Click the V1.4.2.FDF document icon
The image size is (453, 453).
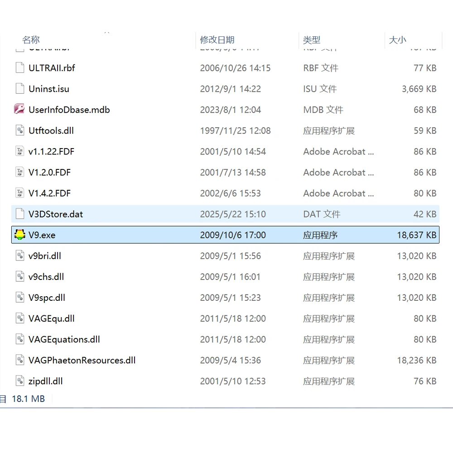click(x=19, y=193)
